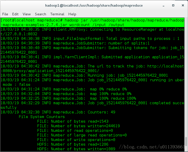Click 'Counters: 49' log line
Screen dimensions: 188x152
pos(58,112)
